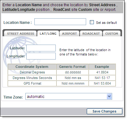Click the Location Name input field

tap(60, 22)
